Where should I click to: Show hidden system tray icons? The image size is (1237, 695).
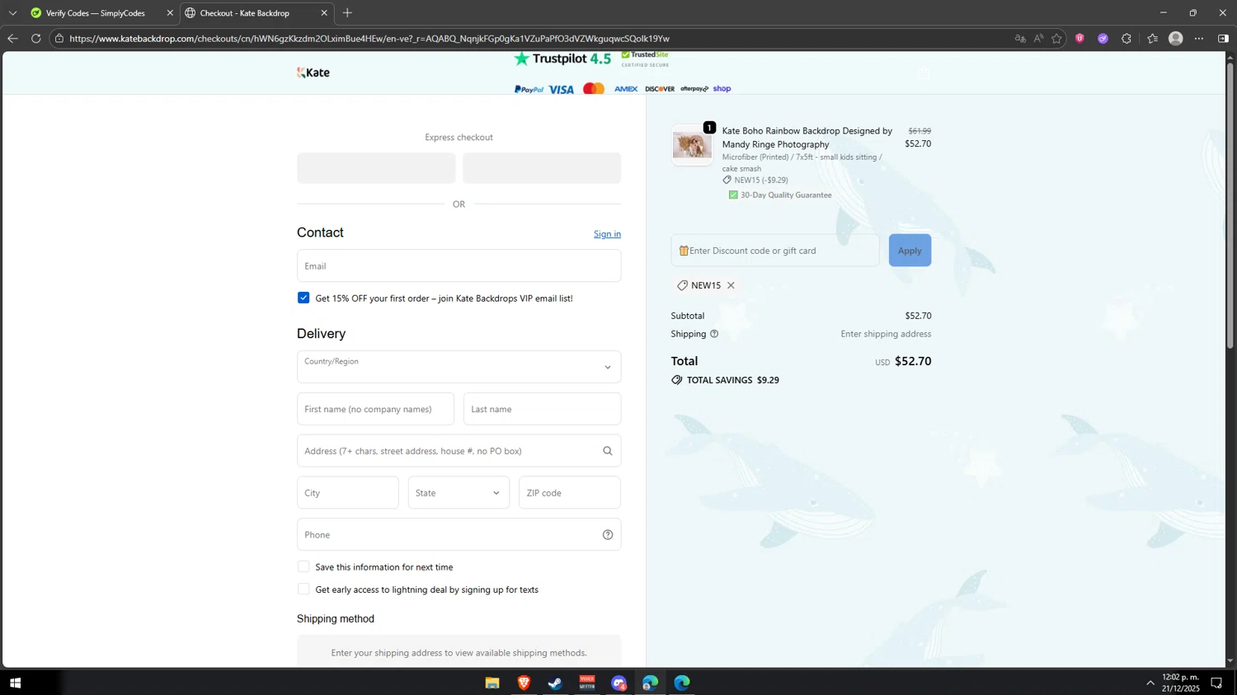pyautogui.click(x=1150, y=683)
